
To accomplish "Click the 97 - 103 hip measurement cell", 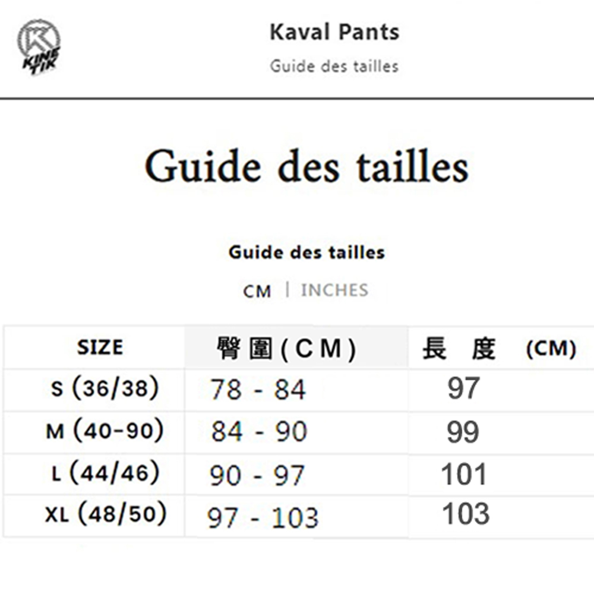I will tap(296, 516).
